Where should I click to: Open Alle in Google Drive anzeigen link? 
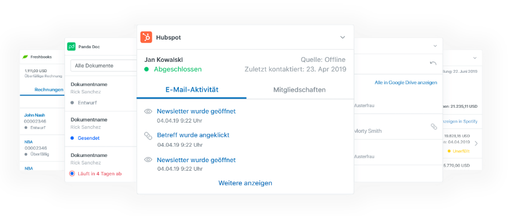tap(406, 83)
